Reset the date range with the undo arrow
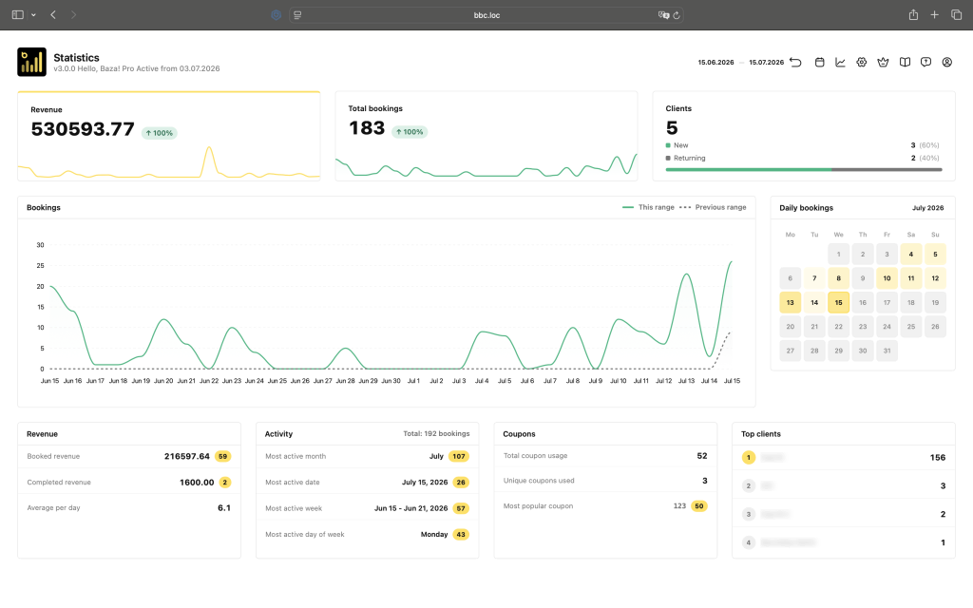Screen dimensions: 973x608 796,62
